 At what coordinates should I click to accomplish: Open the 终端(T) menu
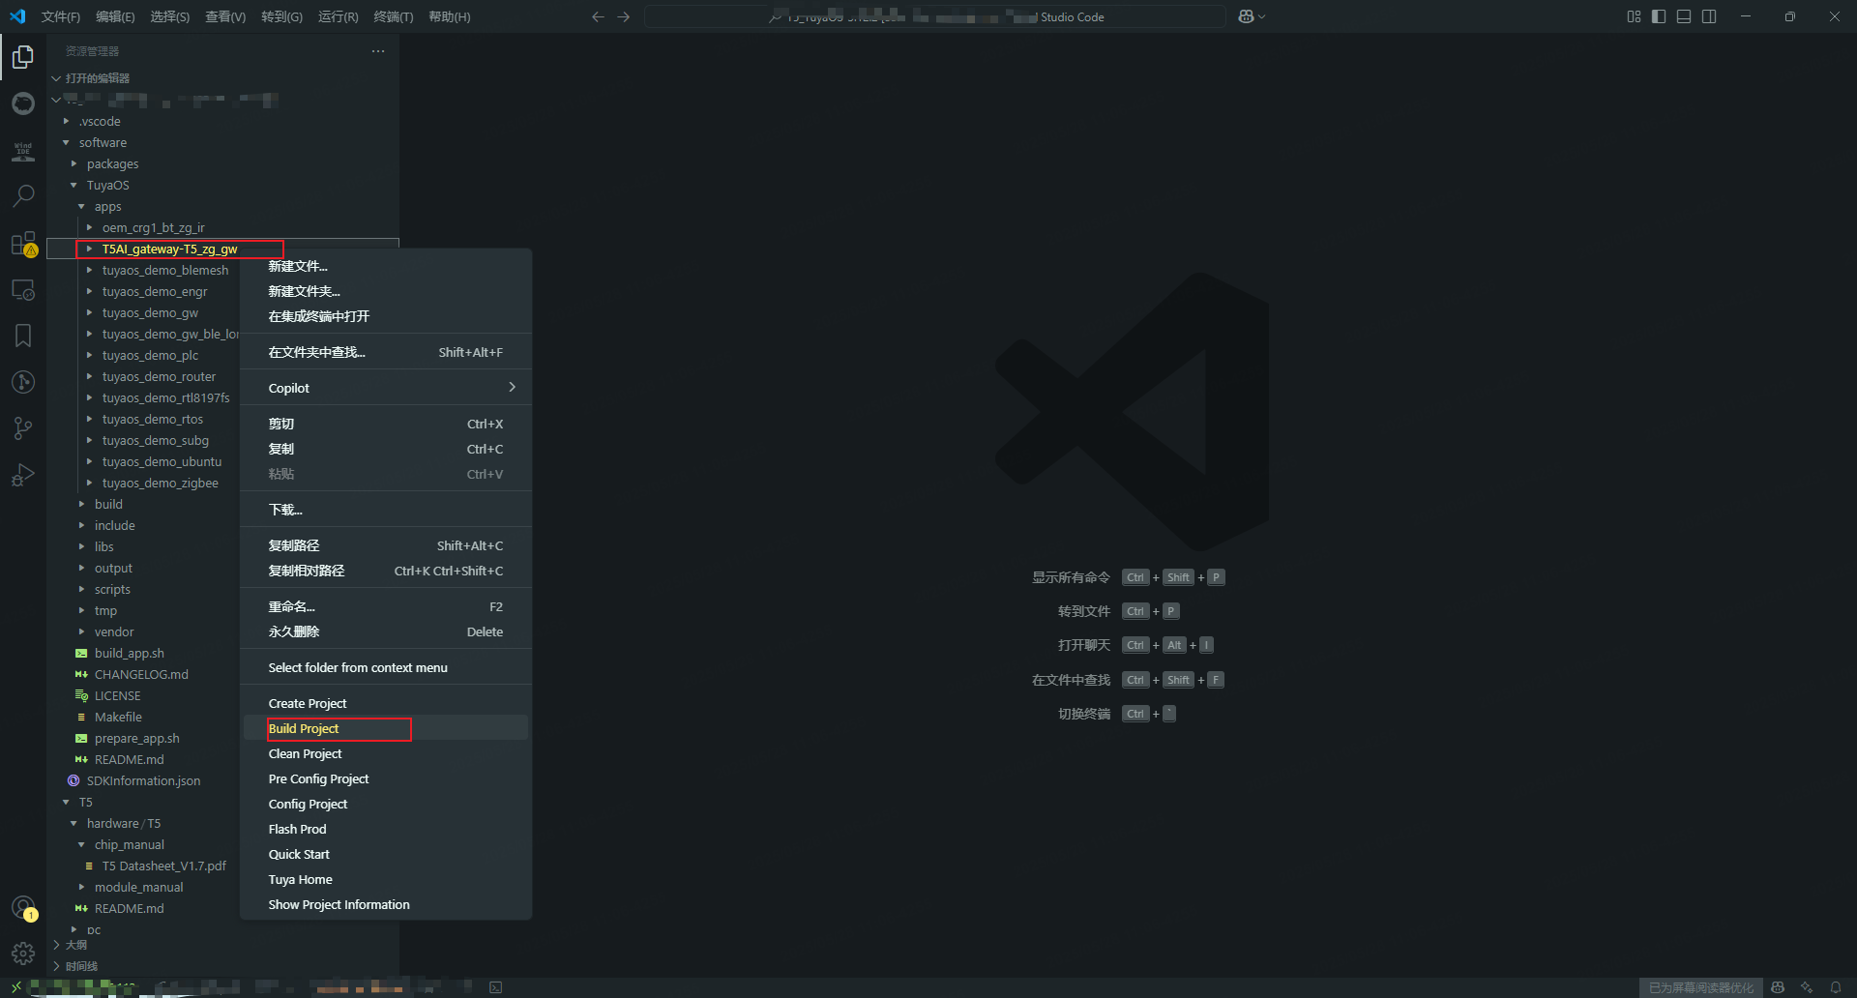click(x=393, y=16)
